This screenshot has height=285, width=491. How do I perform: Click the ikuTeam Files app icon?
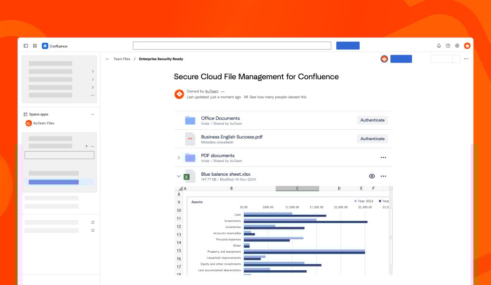(29, 123)
